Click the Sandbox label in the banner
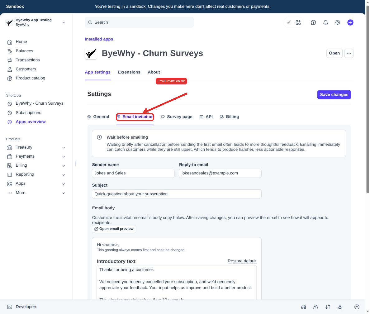The height and width of the screenshot is (314, 370). pyautogui.click(x=15, y=6)
